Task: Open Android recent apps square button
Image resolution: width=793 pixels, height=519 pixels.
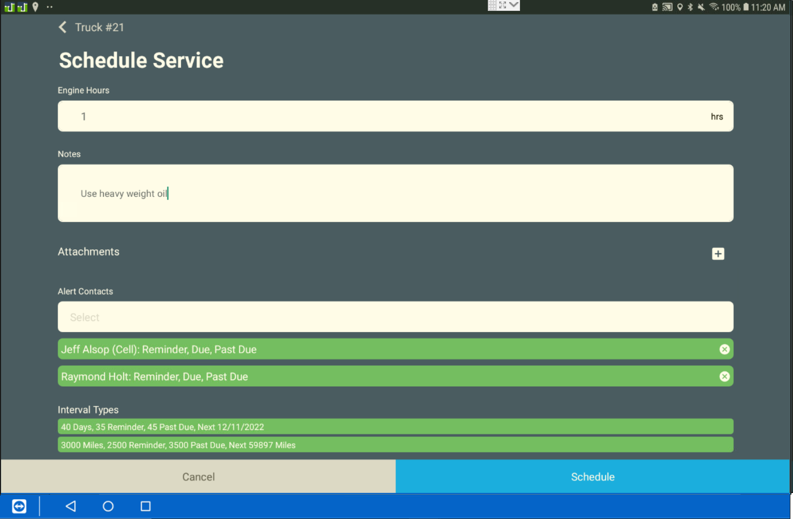Action: 145,506
